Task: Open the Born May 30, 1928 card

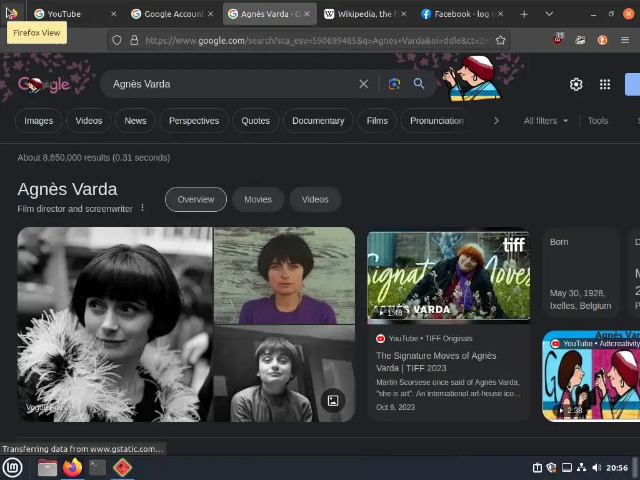Action: [x=581, y=272]
